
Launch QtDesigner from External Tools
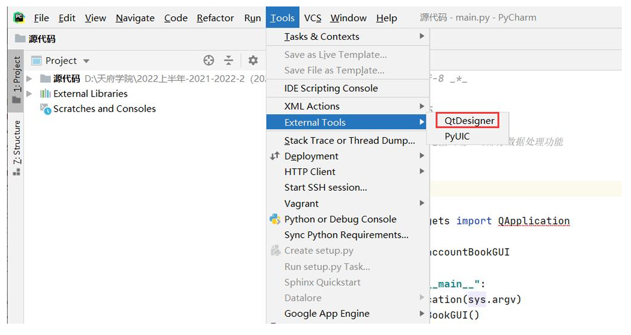[x=469, y=121]
